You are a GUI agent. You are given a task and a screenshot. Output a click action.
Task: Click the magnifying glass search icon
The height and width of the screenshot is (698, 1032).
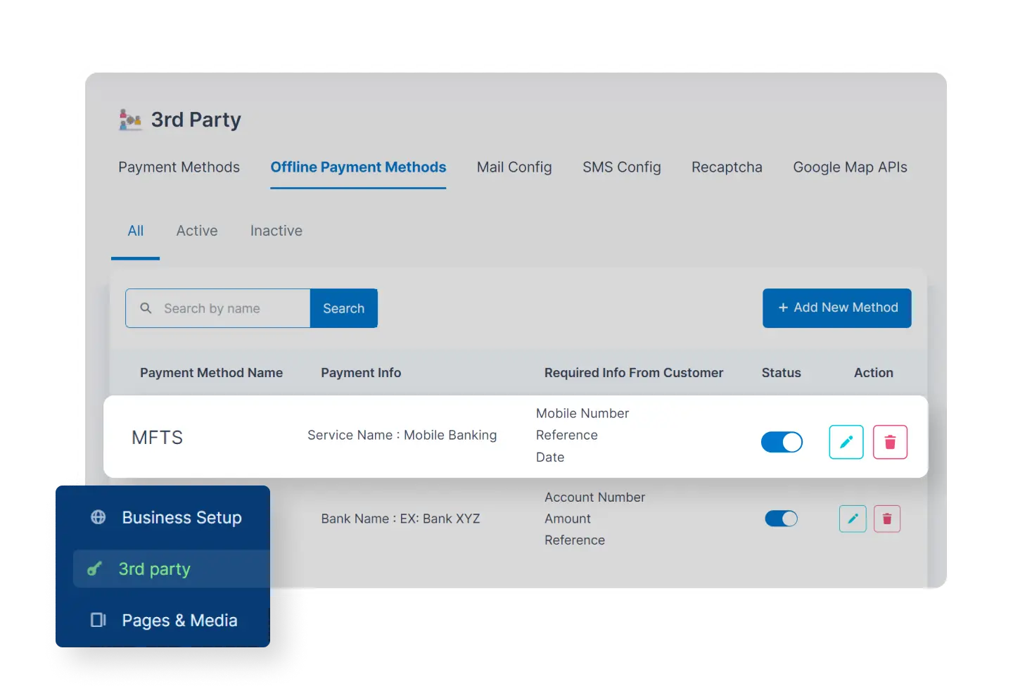coord(146,308)
